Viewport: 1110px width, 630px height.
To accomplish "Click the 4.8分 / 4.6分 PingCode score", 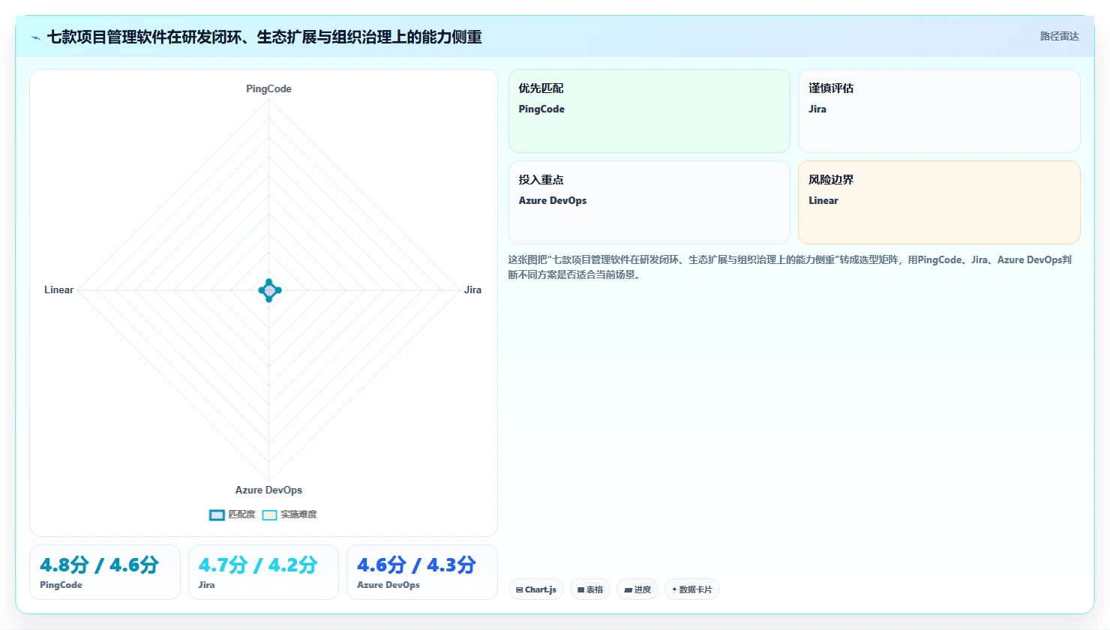I will [x=105, y=572].
